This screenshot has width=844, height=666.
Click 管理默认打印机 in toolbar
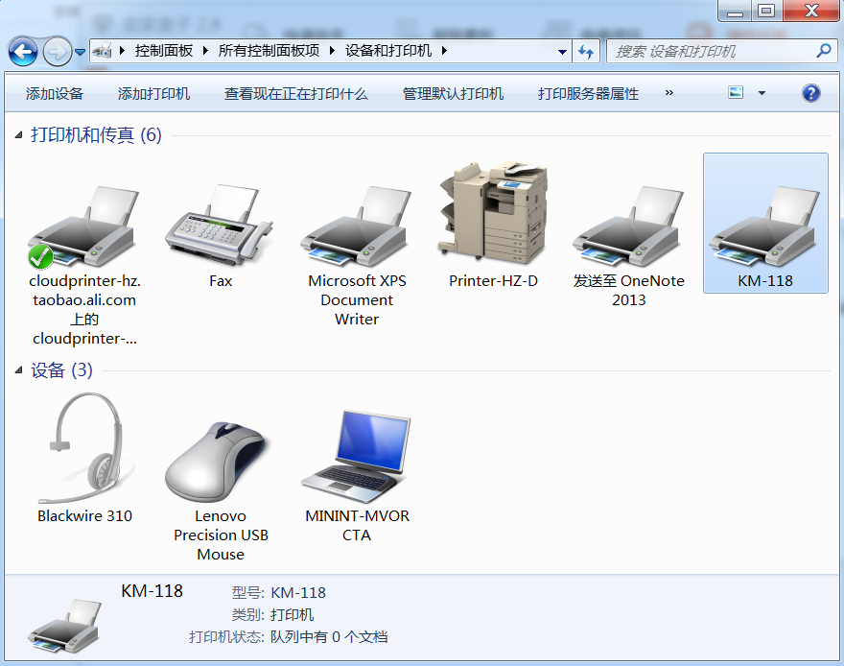(454, 94)
